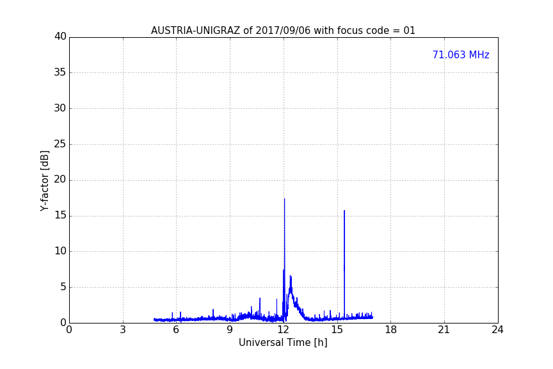Click the 'Y-factor [dB]' axis label
This screenshot has height=369, width=553.
[x=44, y=181]
